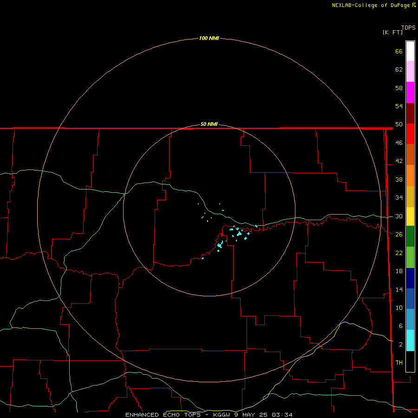Click the light green legend swatch

pyautogui.click(x=410, y=257)
